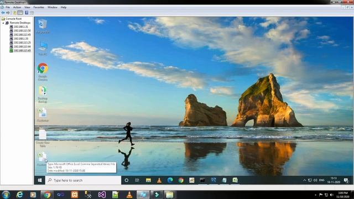
Task: Collapse the Remote Desktops tree node
Action: (x=3, y=23)
